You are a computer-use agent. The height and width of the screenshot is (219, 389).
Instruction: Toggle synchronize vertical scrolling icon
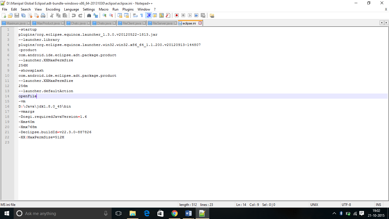click(x=120, y=15)
